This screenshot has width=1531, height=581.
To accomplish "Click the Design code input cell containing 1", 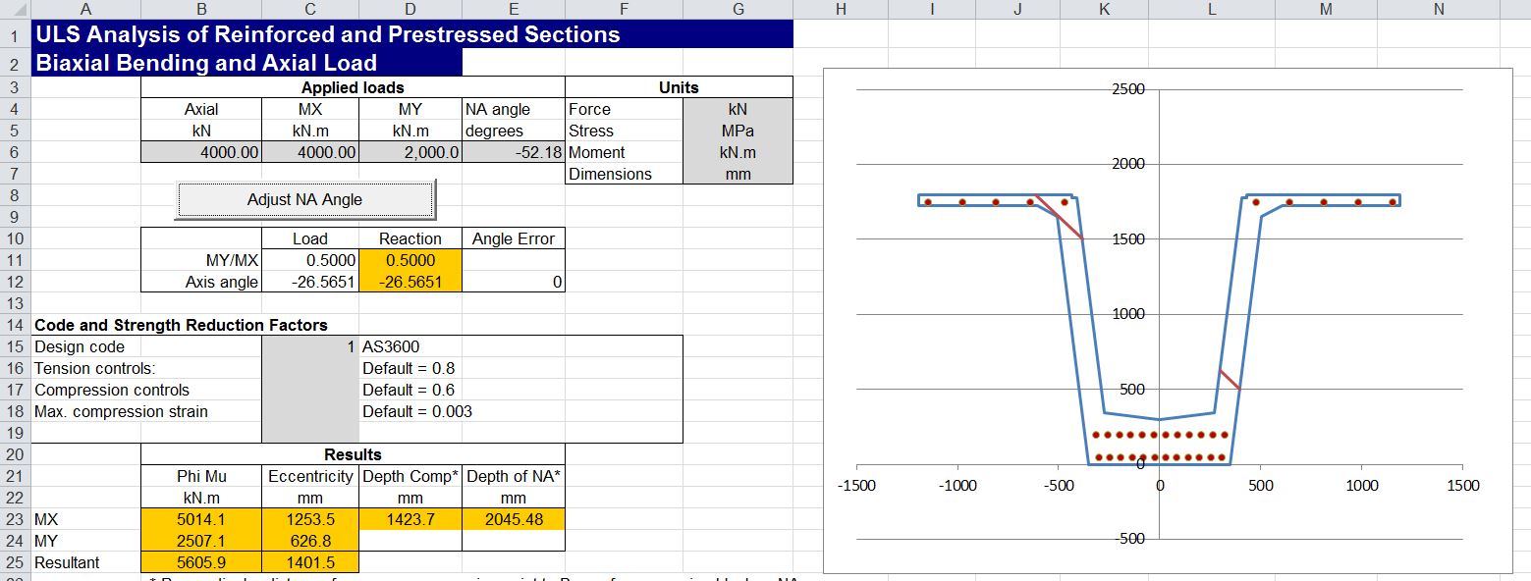I will (x=309, y=346).
